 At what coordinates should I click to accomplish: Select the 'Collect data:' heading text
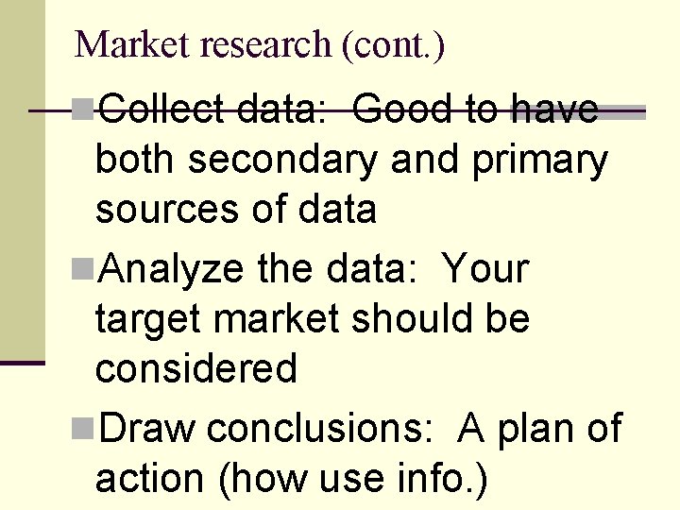[x=212, y=110]
